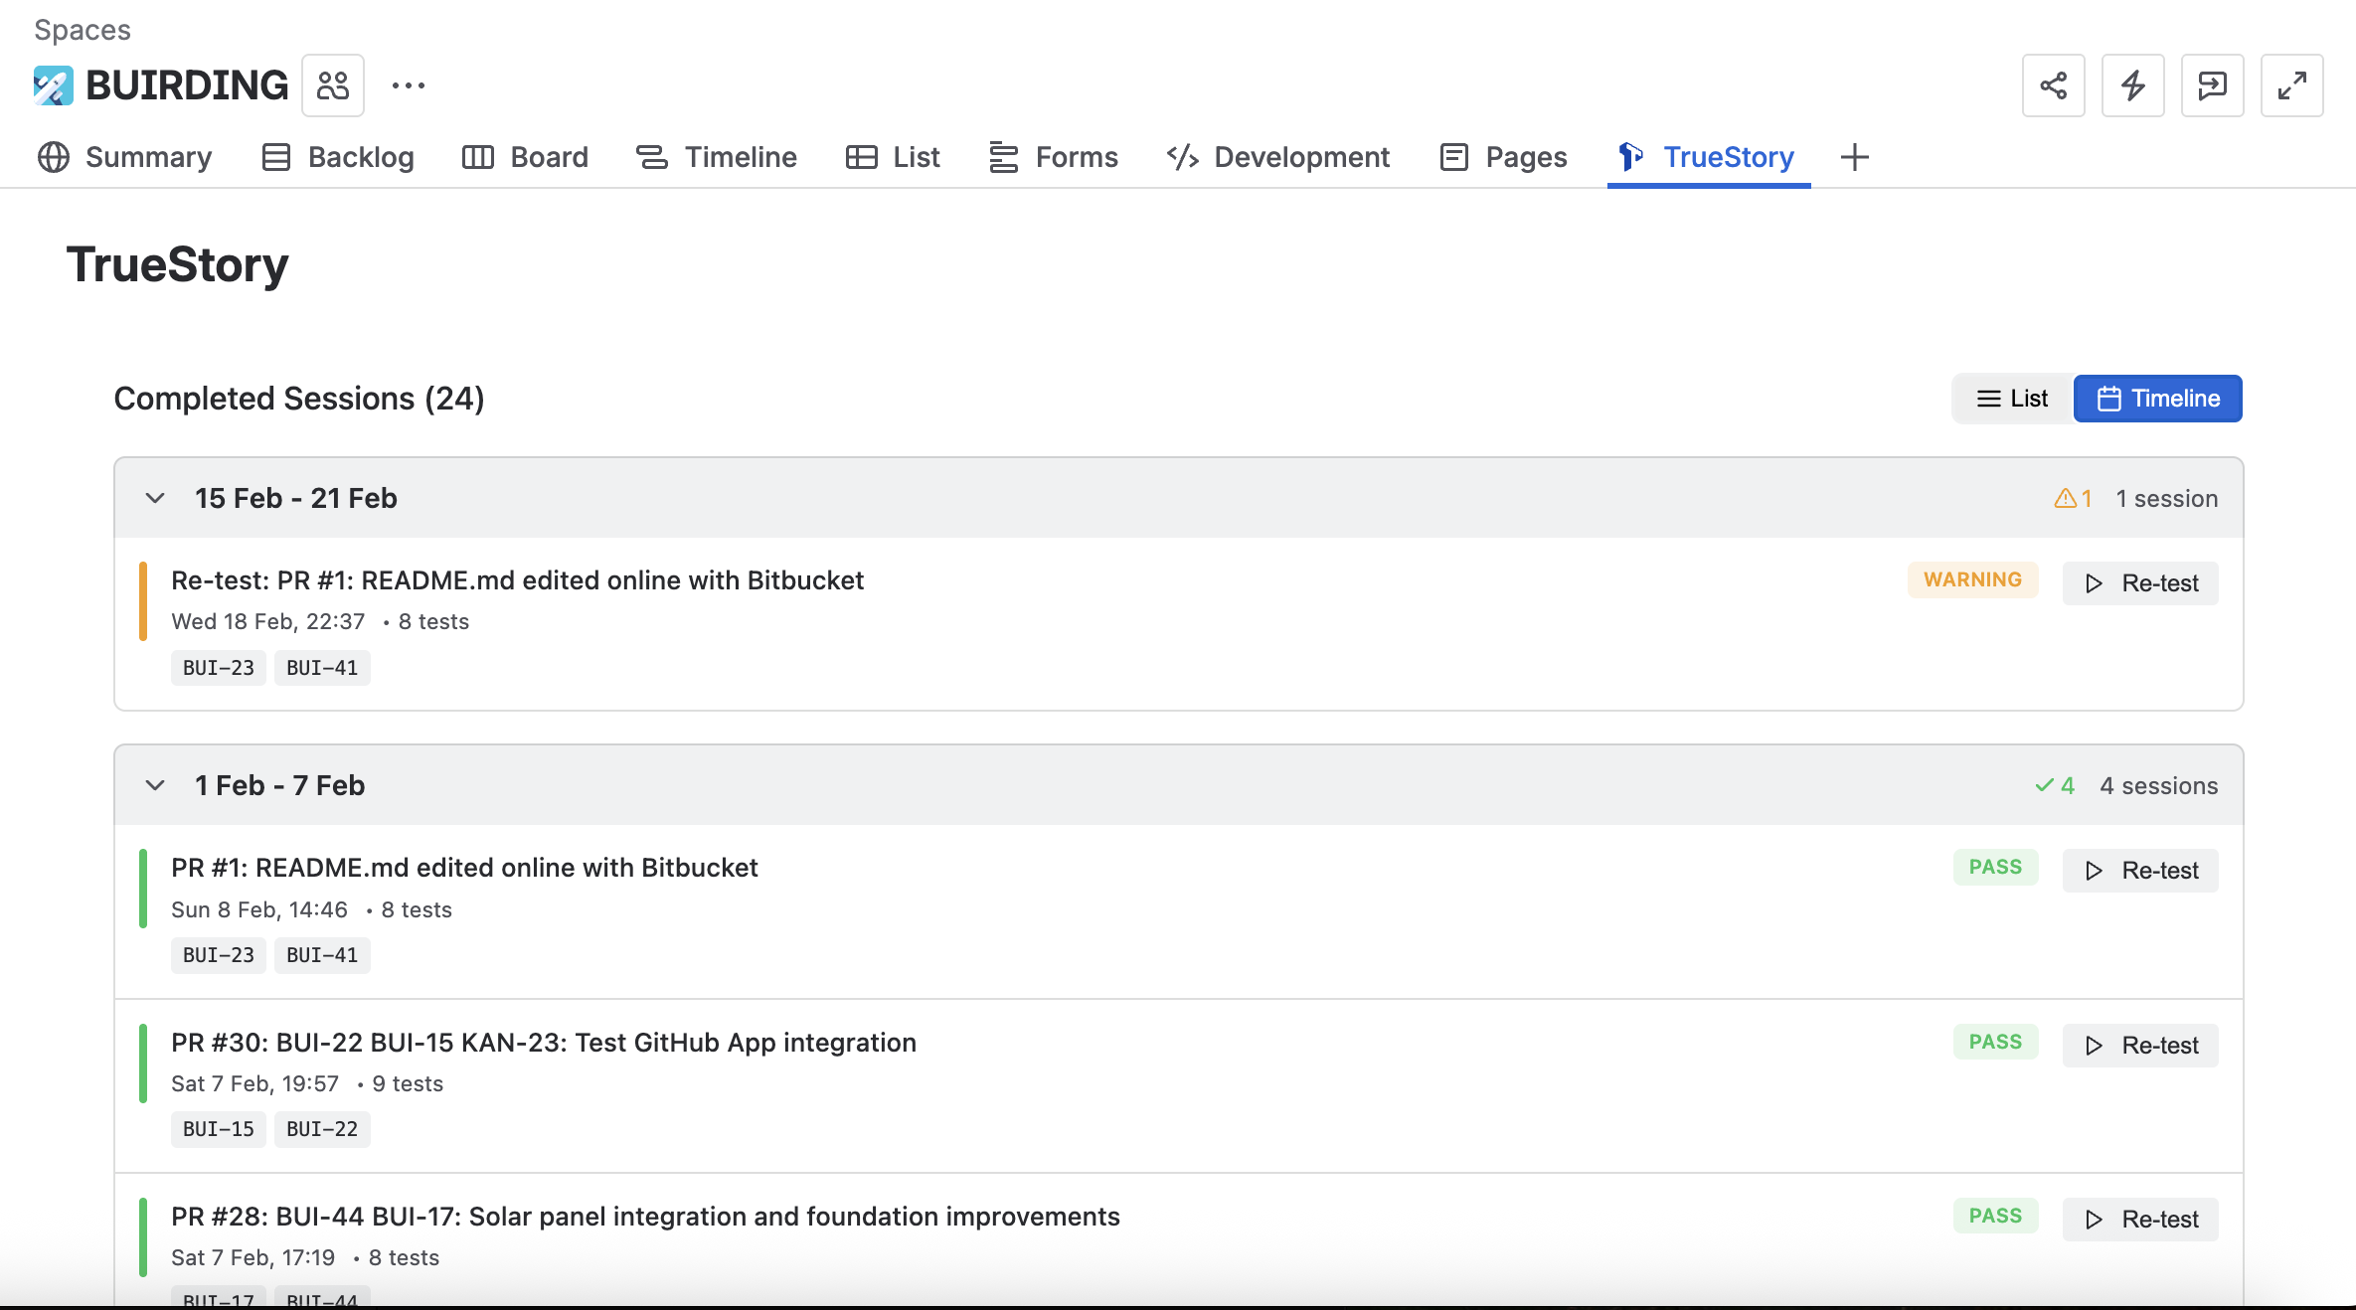Screen dimensions: 2356x1310
Task: Click the warning triangle count in 15 Feb header
Action: tap(2073, 498)
